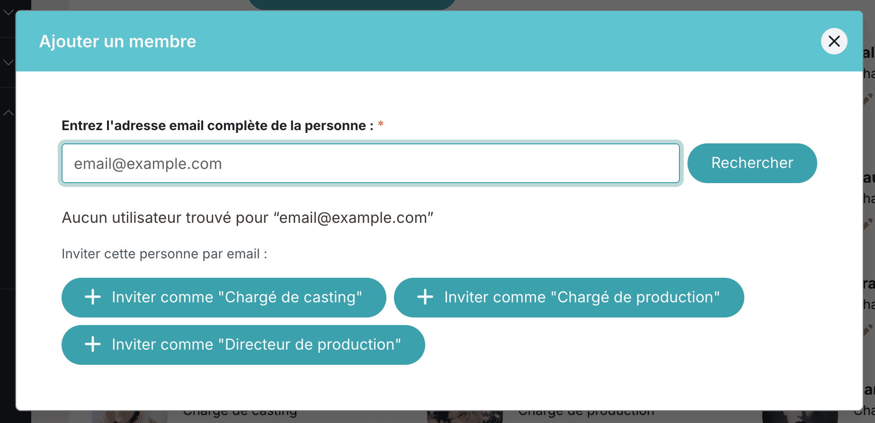Focus the email@example.com address field
Viewport: 875px width, 423px height.
coord(370,163)
